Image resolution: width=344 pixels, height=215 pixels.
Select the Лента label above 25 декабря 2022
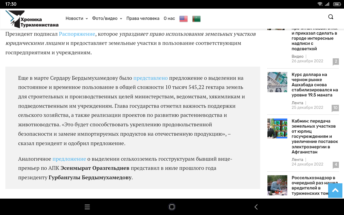click(297, 103)
